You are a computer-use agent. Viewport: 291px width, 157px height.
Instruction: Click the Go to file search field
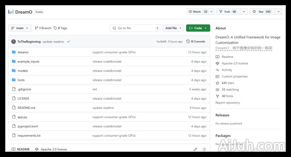pyautogui.click(x=135, y=28)
